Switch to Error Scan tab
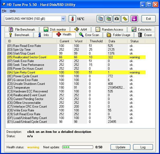 89,35
